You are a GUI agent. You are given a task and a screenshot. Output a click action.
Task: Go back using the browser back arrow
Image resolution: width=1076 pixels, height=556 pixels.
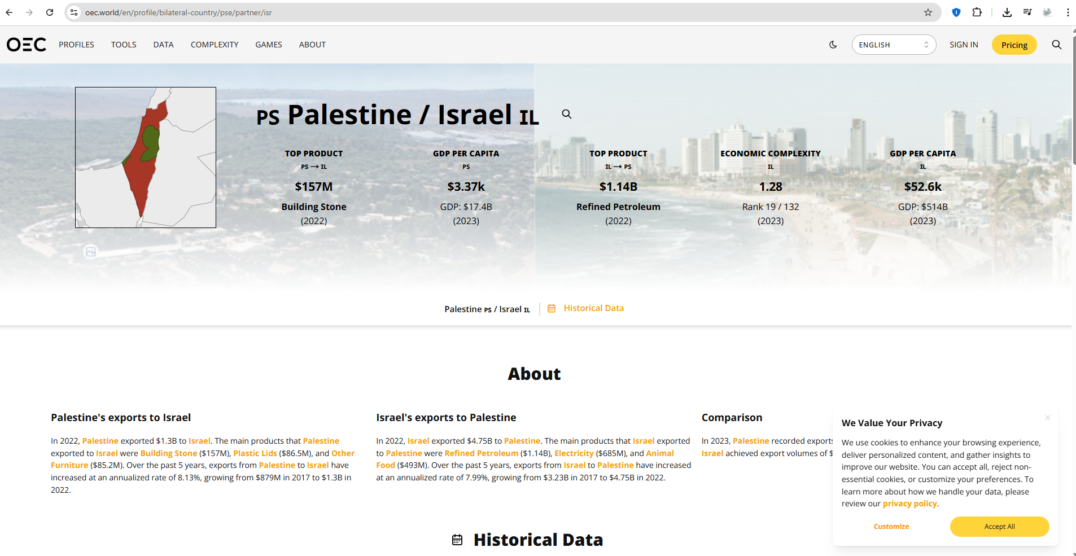9,12
